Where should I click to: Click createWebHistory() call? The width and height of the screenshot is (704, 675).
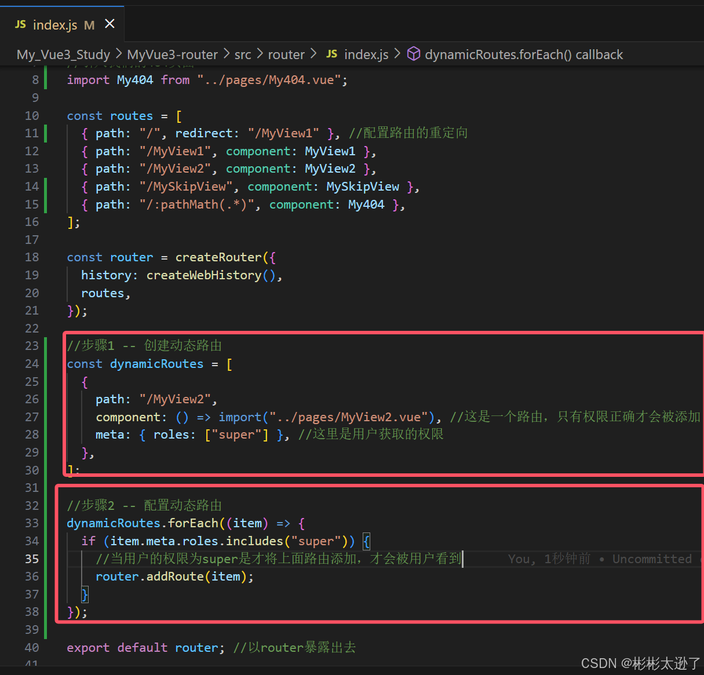(211, 275)
